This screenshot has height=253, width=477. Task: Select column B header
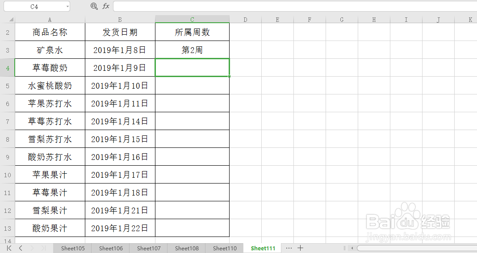coord(120,20)
